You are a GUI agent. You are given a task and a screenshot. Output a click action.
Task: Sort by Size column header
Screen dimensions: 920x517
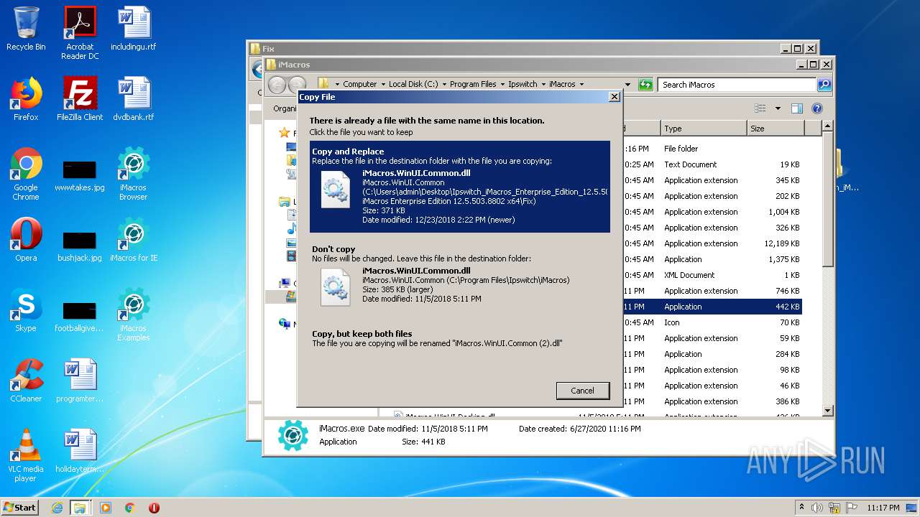point(775,129)
